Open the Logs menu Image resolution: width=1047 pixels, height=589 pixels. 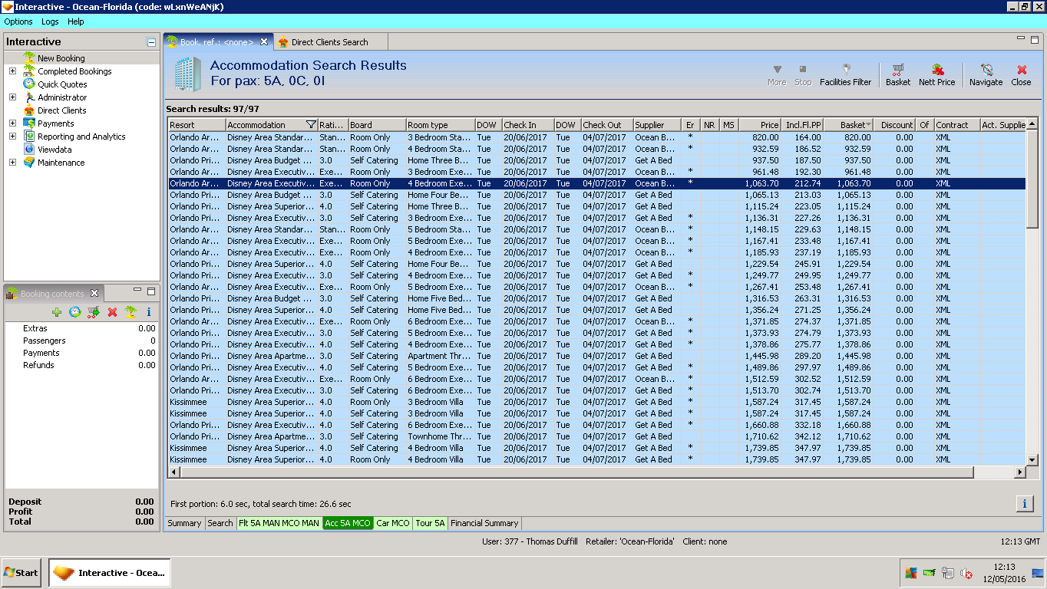click(x=50, y=21)
